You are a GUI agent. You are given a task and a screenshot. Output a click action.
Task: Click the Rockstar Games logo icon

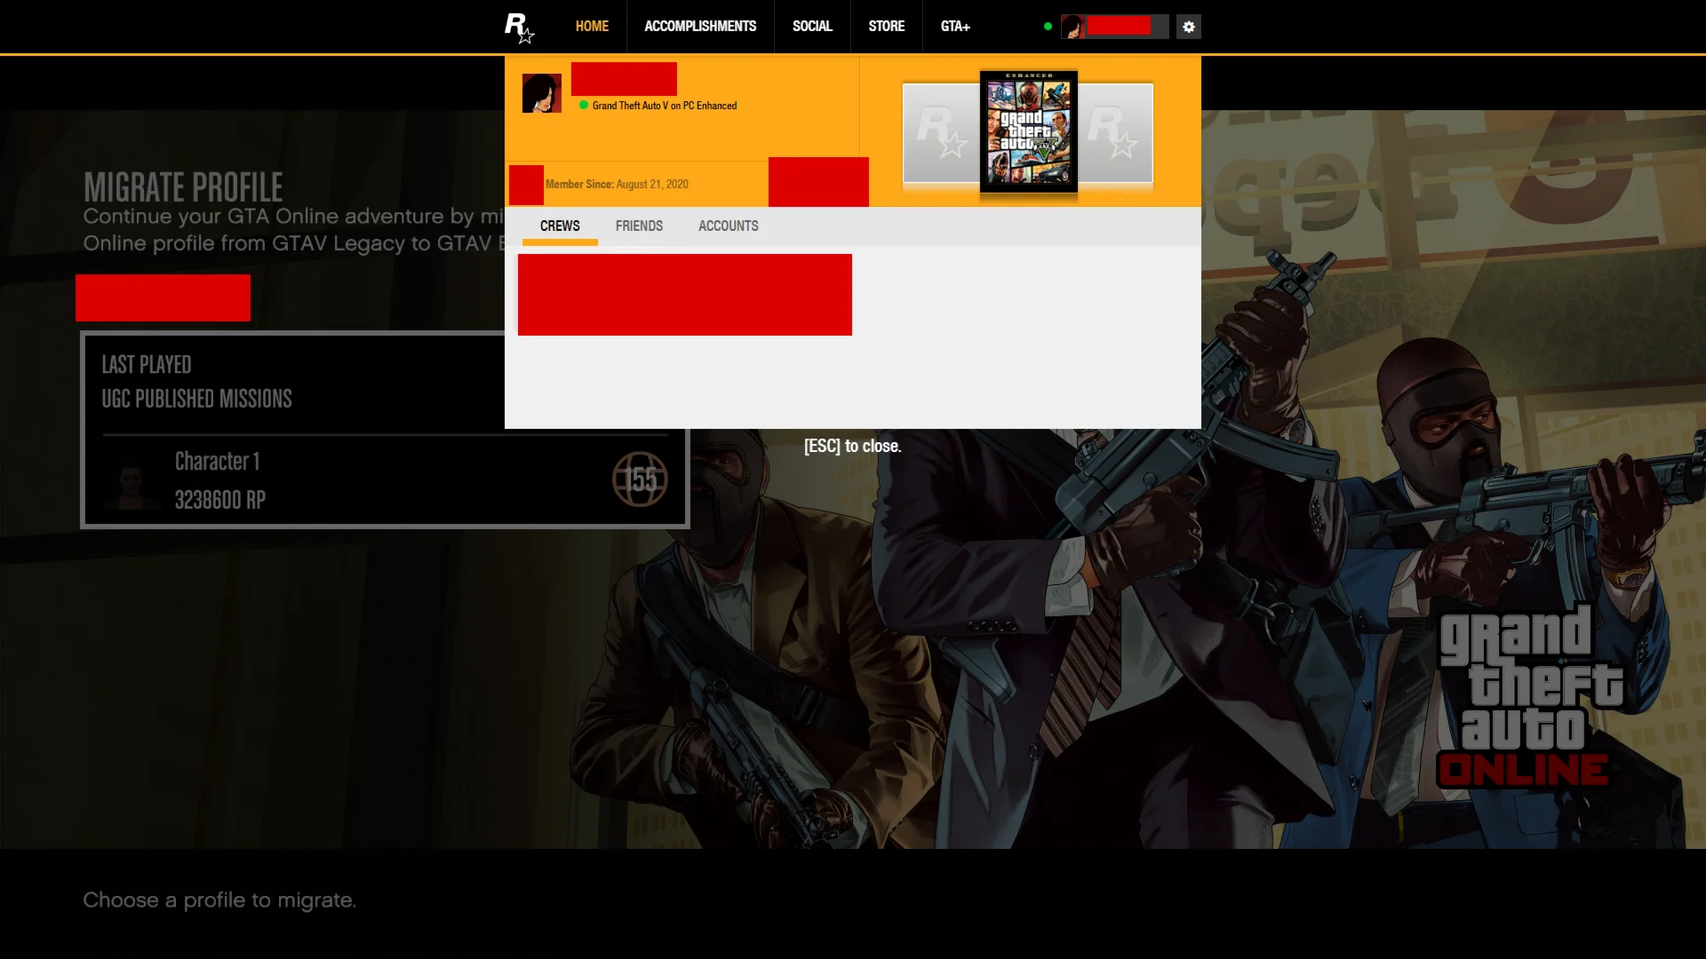(x=519, y=27)
